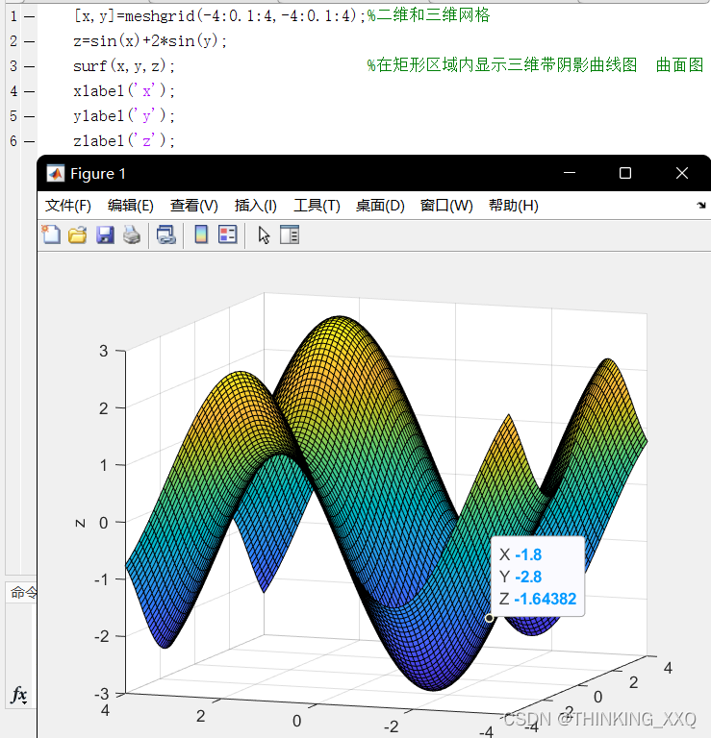Screen dimensions: 711x738
Task: Set breakpoint on editor line 4 dash
Action: pos(29,92)
